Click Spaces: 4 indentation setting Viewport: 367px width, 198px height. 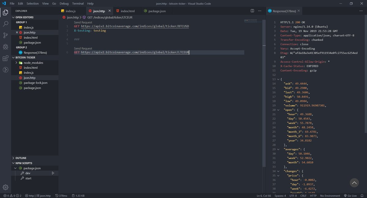pos(280,196)
